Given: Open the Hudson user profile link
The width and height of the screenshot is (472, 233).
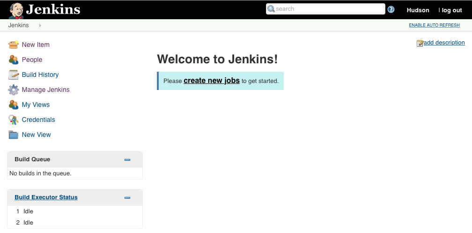Looking at the screenshot, I should pyautogui.click(x=418, y=10).
